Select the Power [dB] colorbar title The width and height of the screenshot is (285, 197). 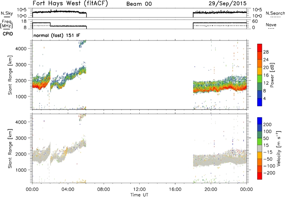click(272, 75)
